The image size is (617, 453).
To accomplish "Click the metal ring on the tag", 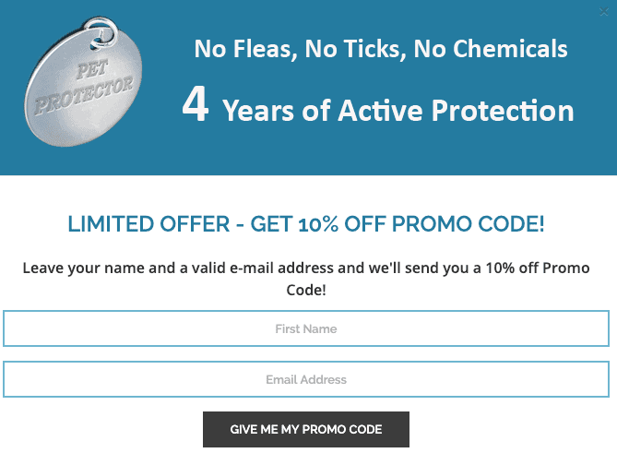I will (101, 32).
